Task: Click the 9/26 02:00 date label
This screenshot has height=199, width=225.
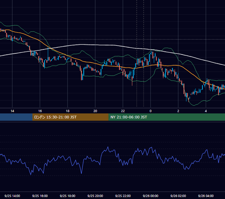Action: pyautogui.click(x=178, y=196)
